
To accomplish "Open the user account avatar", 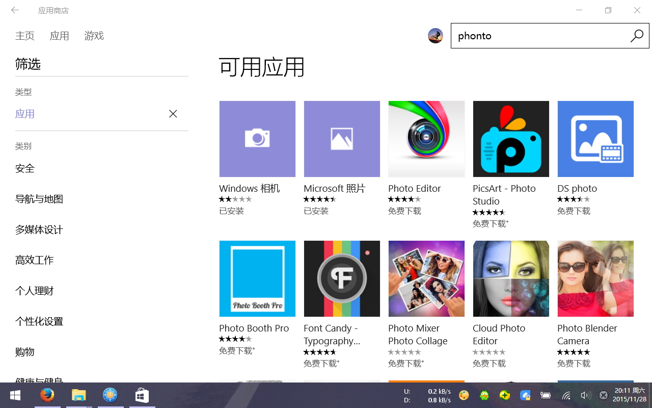I will tap(436, 36).
